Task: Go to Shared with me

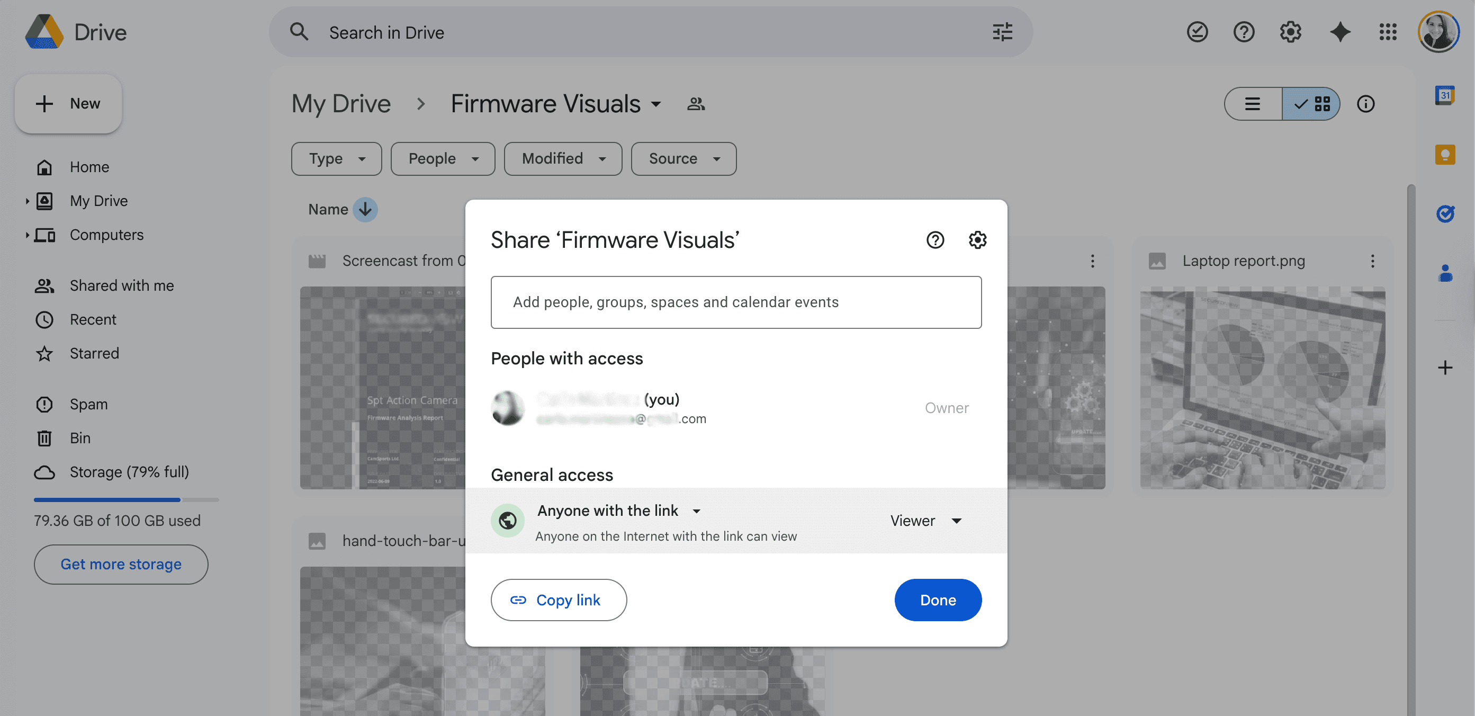Action: [x=121, y=285]
